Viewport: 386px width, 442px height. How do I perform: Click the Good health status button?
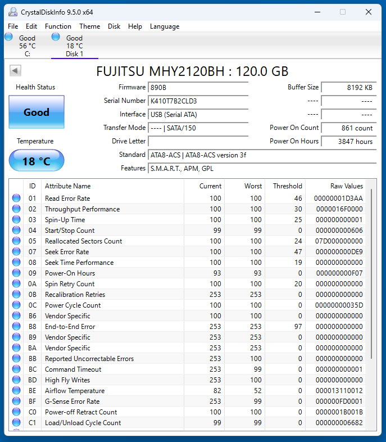tap(37, 112)
